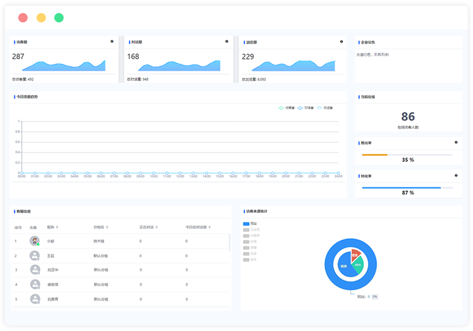
Task: Click the 技术组 group name in row 1
Action: click(99, 241)
